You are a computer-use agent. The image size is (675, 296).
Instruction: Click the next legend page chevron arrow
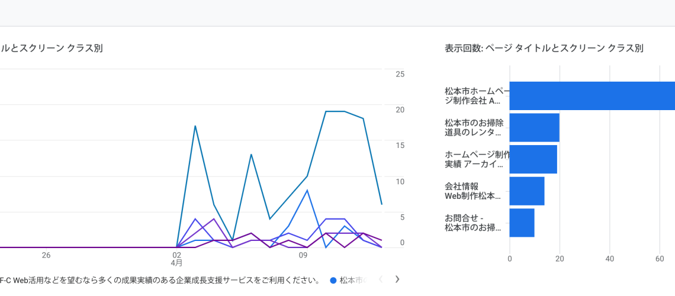(398, 279)
